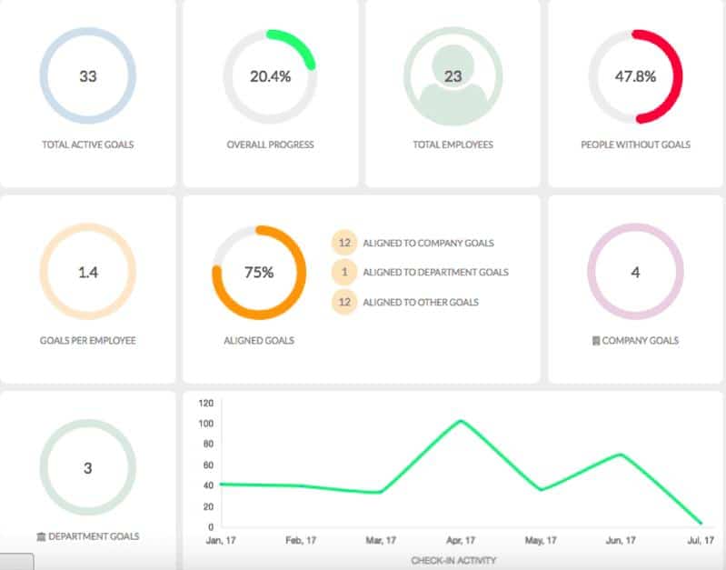Click the Jul, 17 axis label

pos(701,540)
